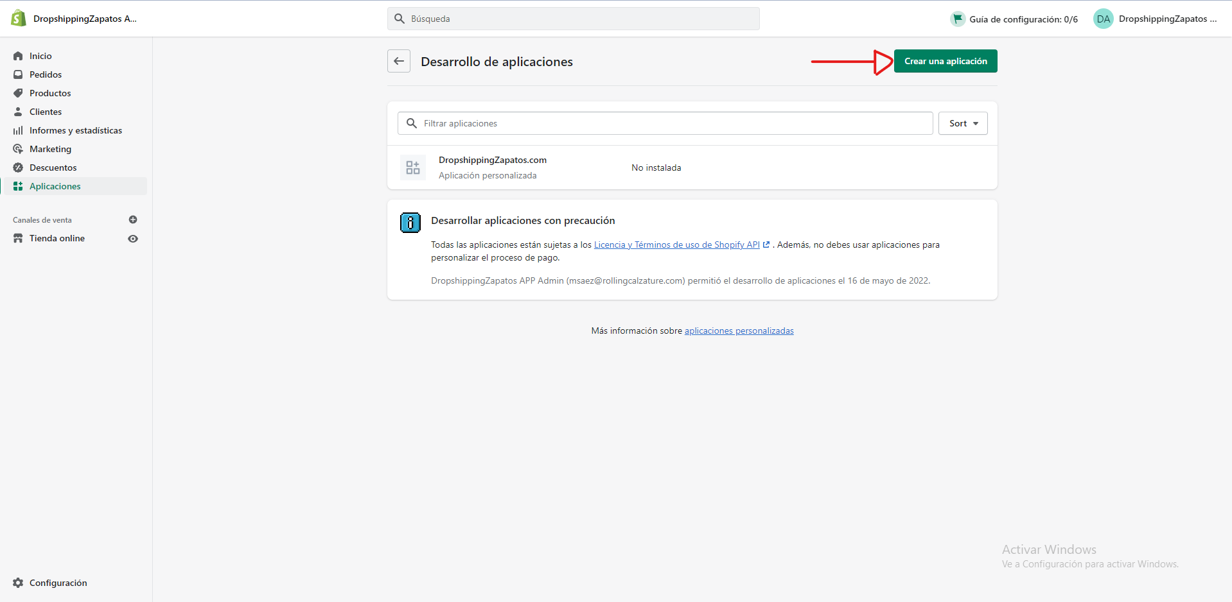
Task: Open the Guía de configuración item
Action: tap(1014, 19)
